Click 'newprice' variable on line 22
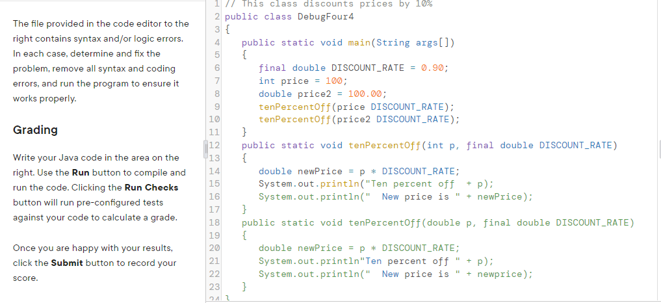 [500, 274]
